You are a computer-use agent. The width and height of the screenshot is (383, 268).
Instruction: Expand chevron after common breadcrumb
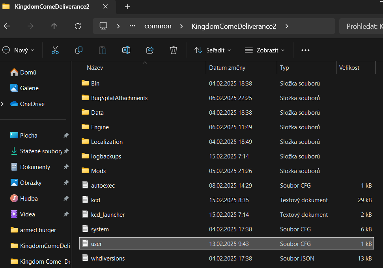click(x=181, y=26)
